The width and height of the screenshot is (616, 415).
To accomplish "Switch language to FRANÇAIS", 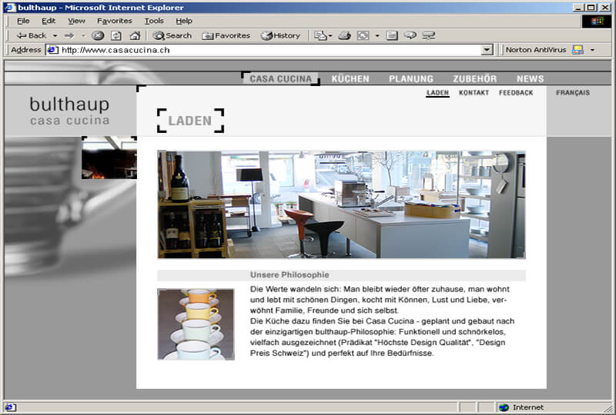I will point(573,93).
